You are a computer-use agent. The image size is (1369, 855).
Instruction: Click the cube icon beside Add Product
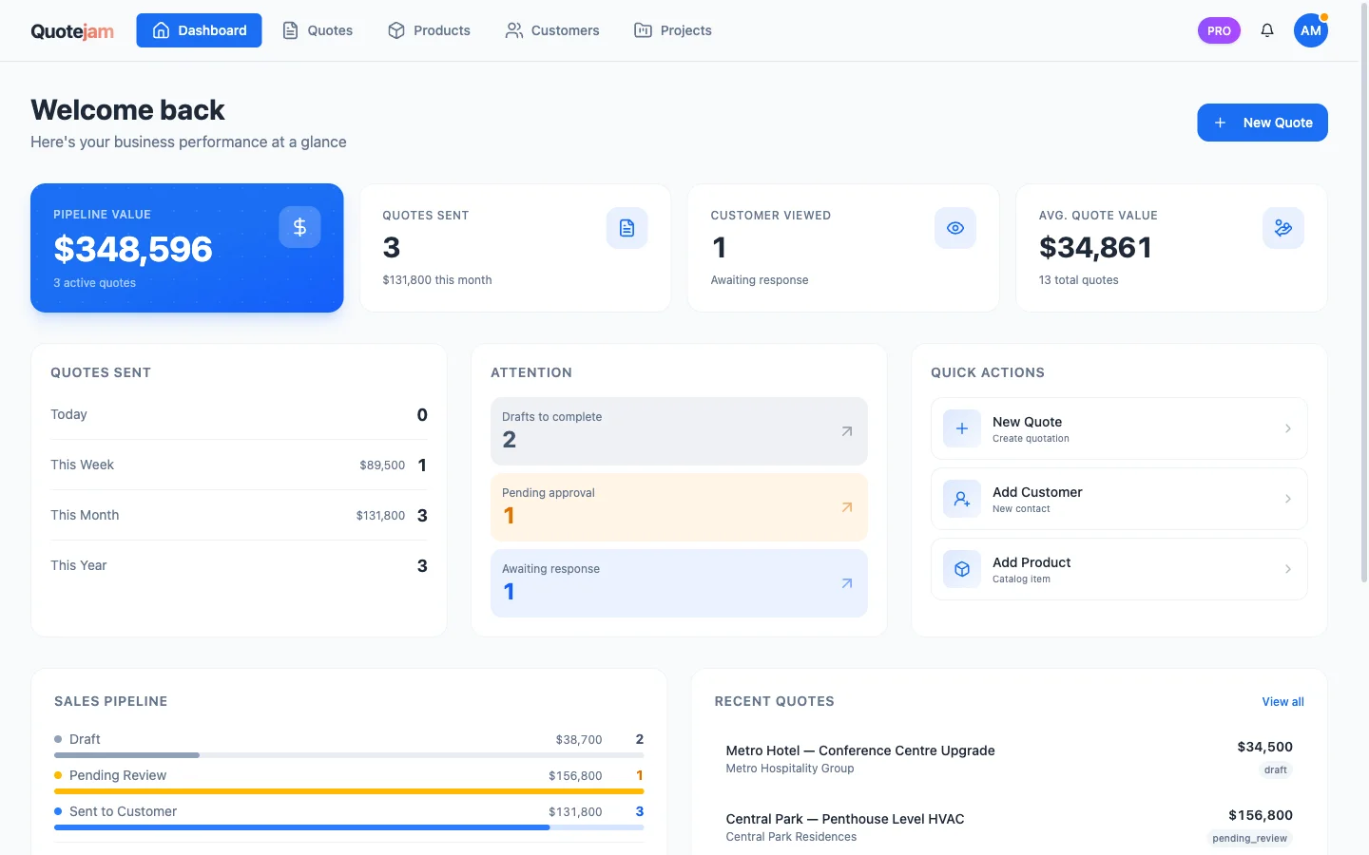click(962, 569)
